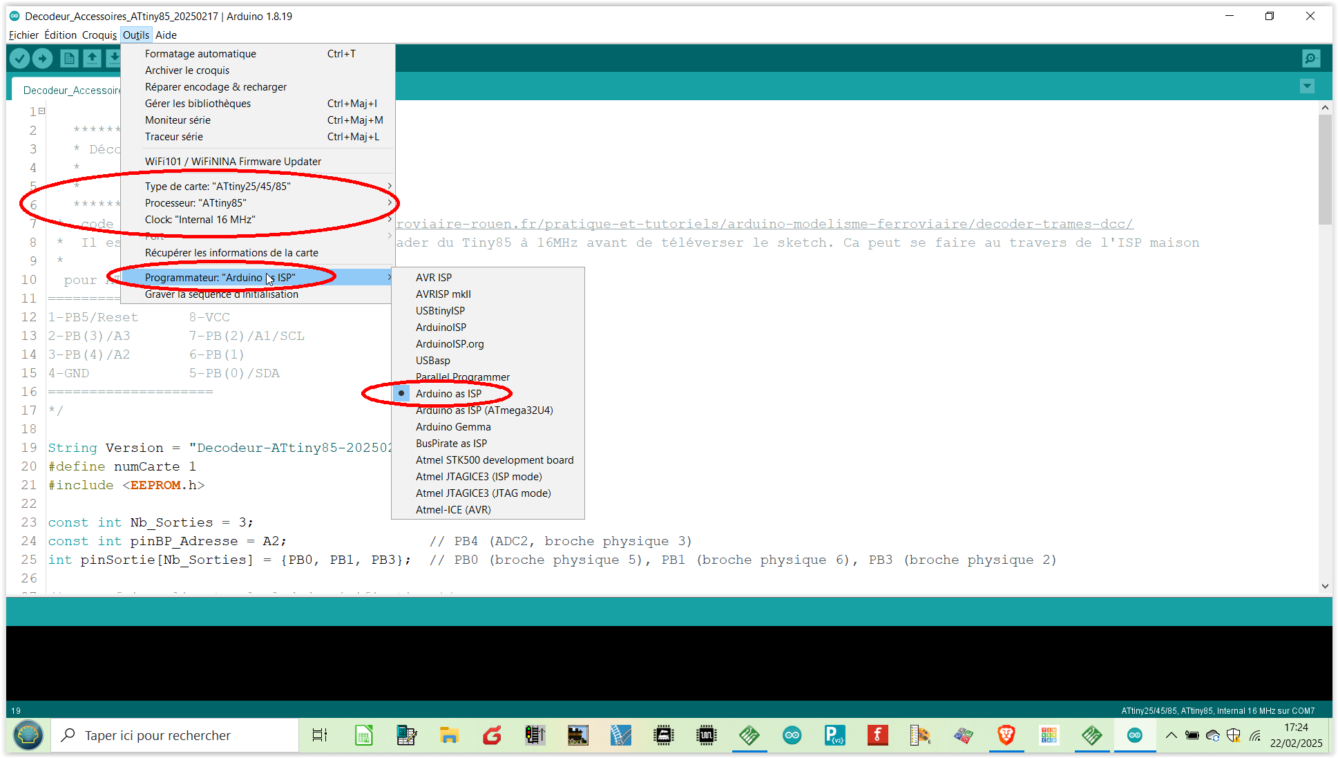Select ArduinoISP programmer
The image size is (1338, 758).
(x=488, y=328)
